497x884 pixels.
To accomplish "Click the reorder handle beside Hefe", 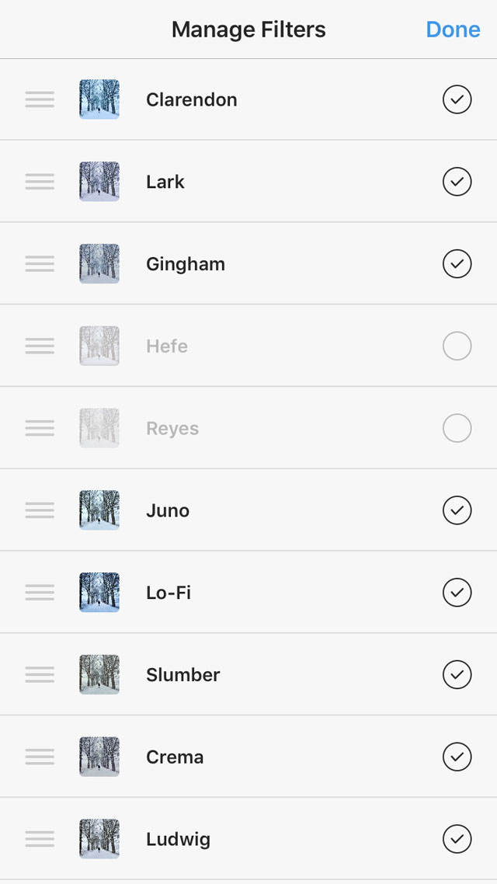I will click(x=40, y=346).
